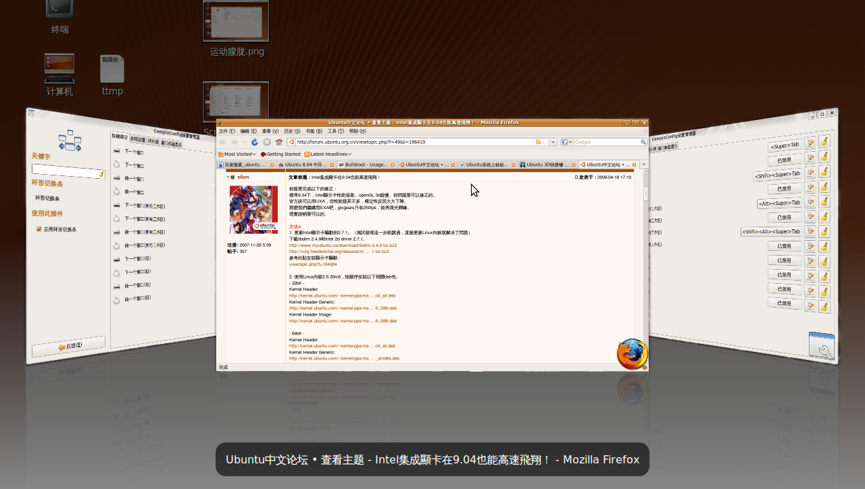This screenshot has height=489, width=865.
Task: Open the 查看(V) menu in Firefox
Action: click(270, 131)
